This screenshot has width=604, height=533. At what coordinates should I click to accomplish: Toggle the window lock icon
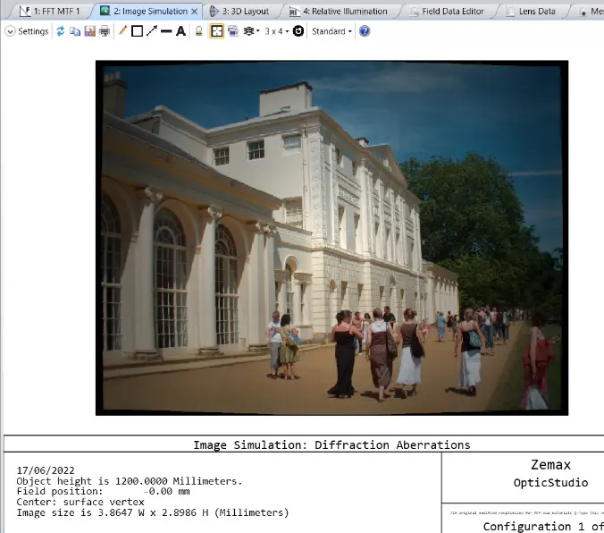click(199, 31)
